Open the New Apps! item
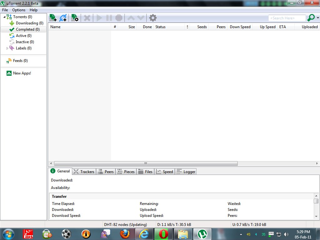 click(x=19, y=73)
